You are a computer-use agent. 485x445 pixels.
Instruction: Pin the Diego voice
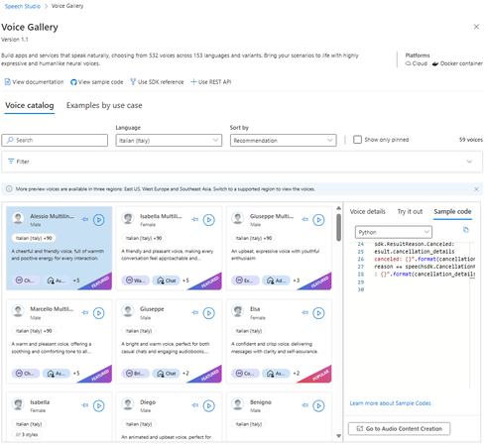coord(195,405)
